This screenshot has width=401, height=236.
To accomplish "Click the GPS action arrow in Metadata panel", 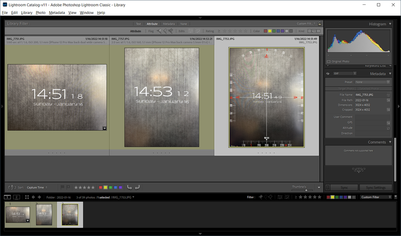I will click(x=389, y=122).
